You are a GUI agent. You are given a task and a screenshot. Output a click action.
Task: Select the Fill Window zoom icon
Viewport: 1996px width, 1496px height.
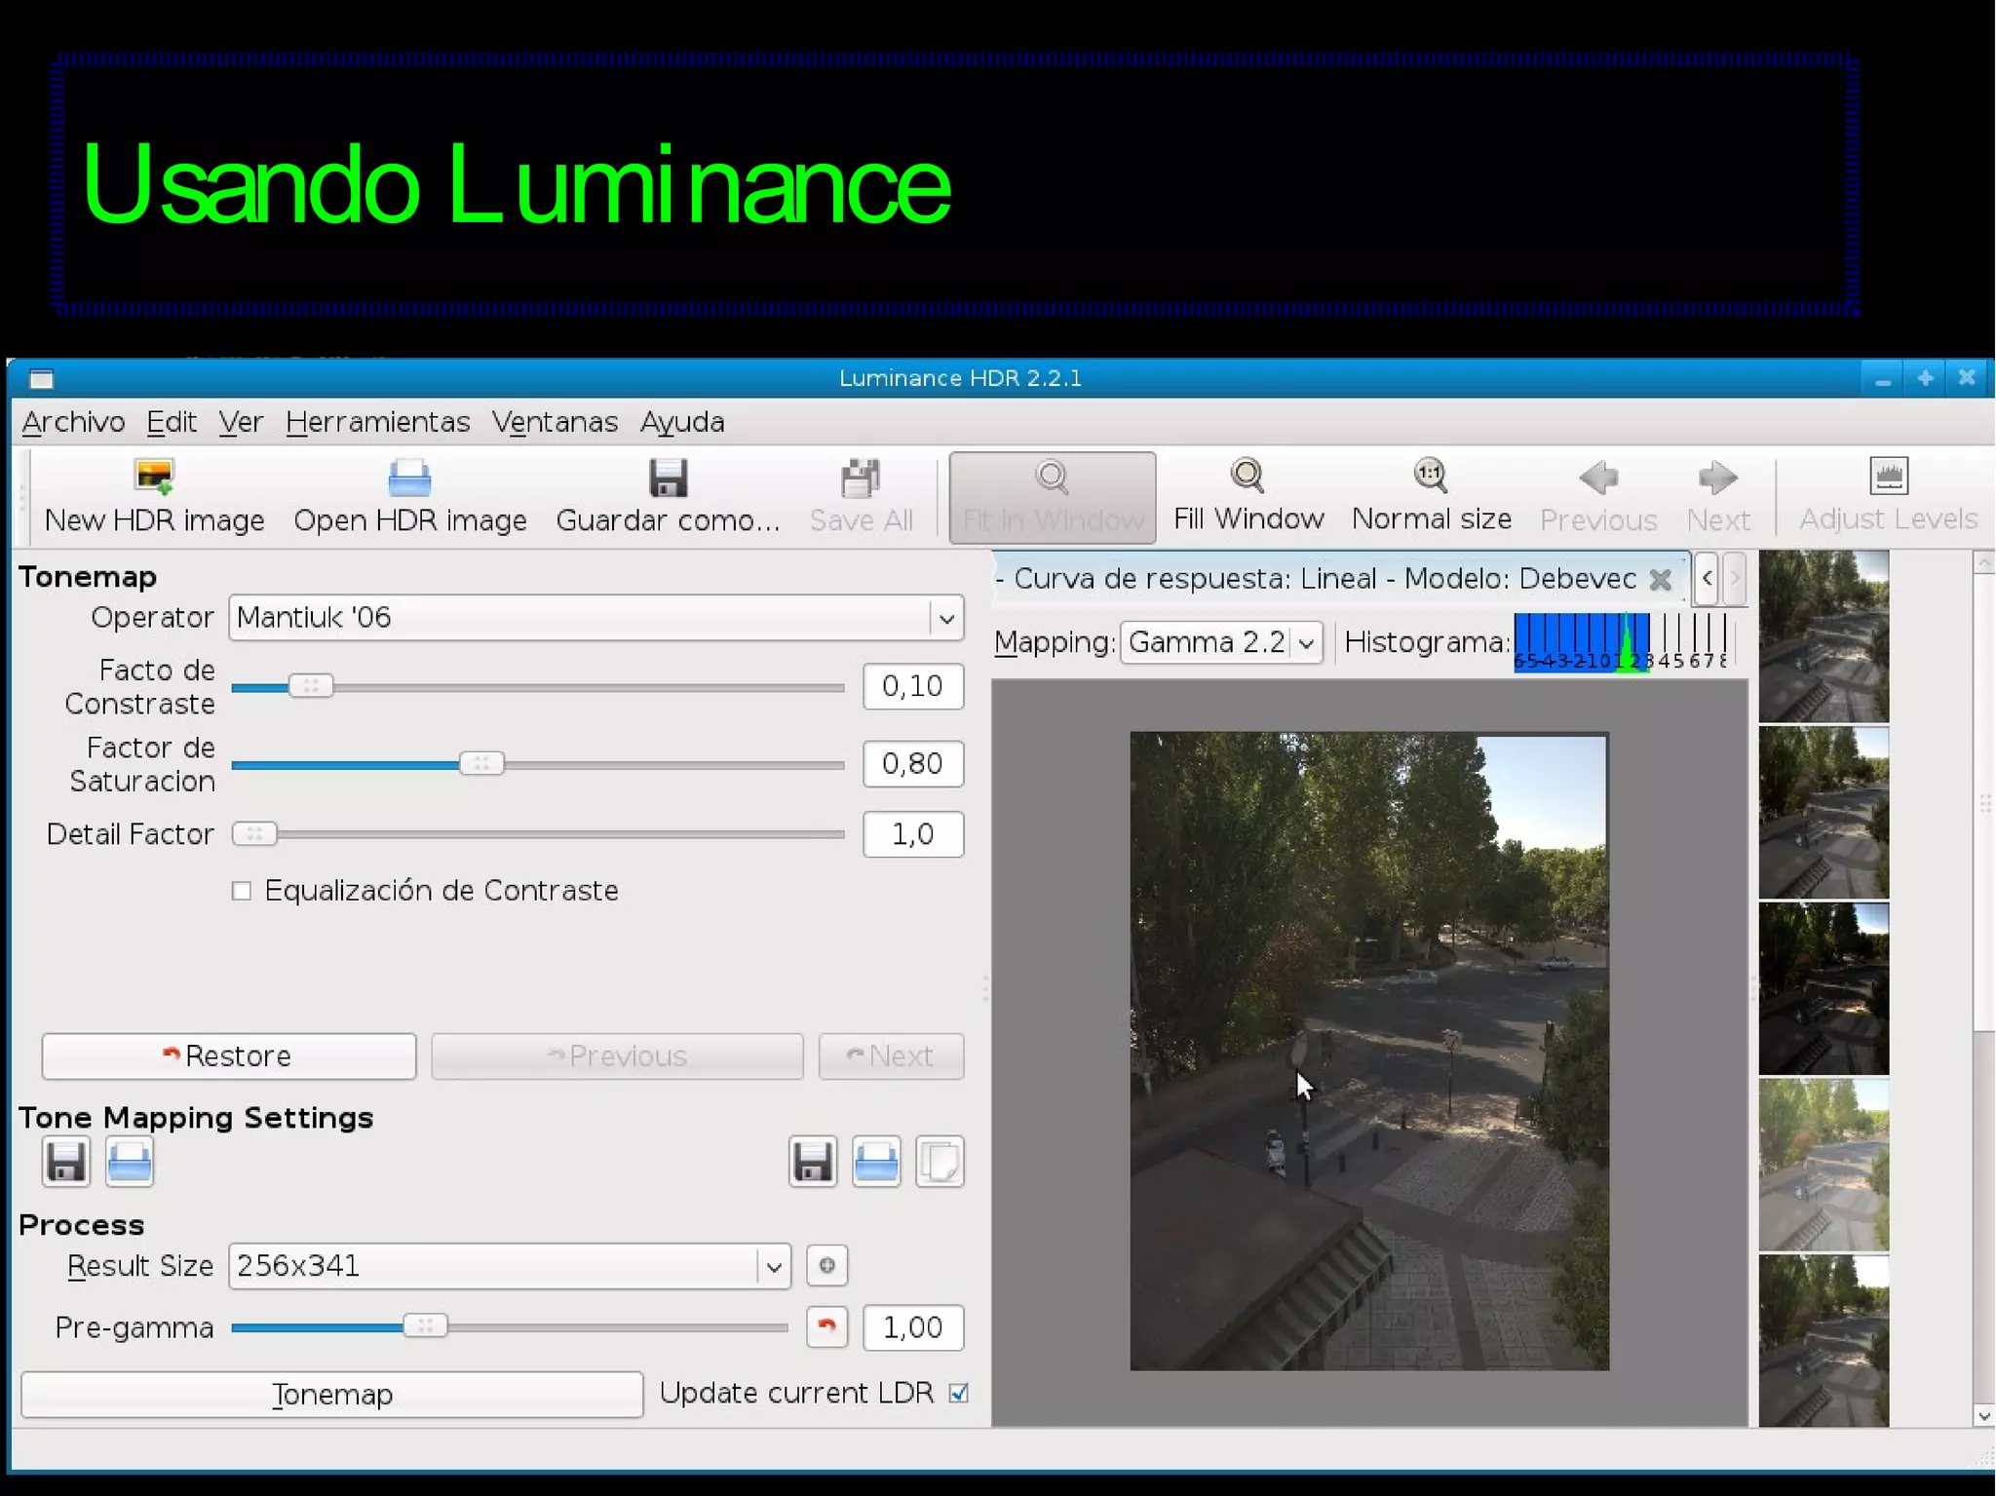coord(1247,478)
